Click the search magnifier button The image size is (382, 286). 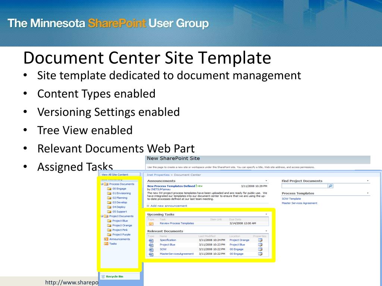point(331,186)
